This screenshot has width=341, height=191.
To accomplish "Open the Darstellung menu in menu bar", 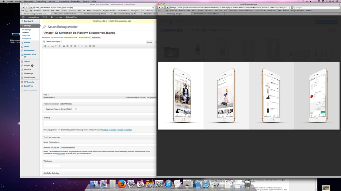I will click(41, 1).
